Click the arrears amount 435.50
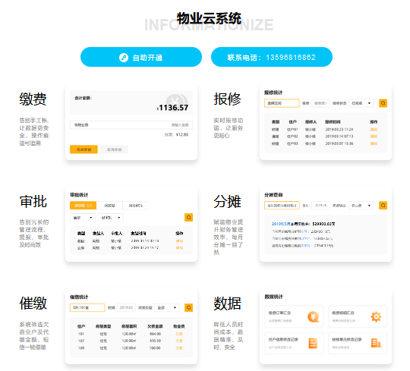 pos(155,341)
